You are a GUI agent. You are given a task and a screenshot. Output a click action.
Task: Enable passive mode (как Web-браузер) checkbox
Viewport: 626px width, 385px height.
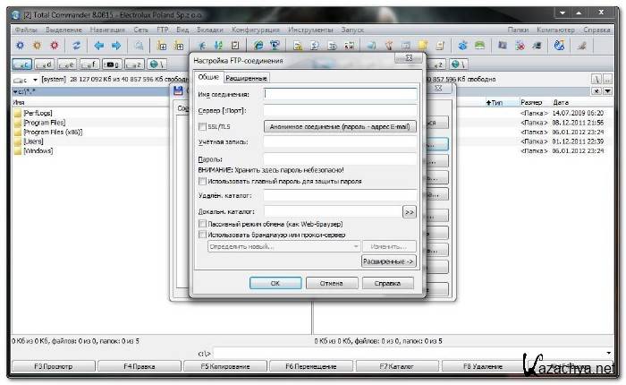tap(202, 224)
